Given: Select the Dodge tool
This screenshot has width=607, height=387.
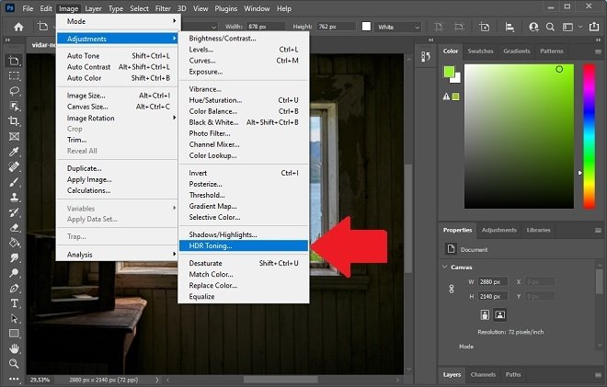Looking at the screenshot, I should pyautogui.click(x=14, y=273).
